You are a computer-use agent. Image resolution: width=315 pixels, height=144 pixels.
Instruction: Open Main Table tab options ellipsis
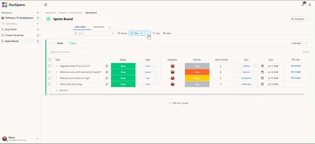(88, 27)
